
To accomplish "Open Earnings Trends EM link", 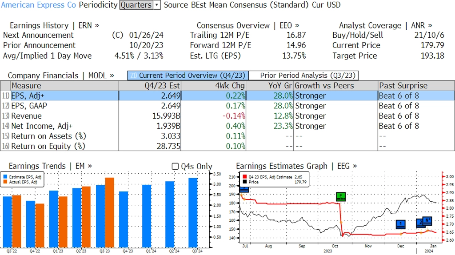I will tap(50, 166).
